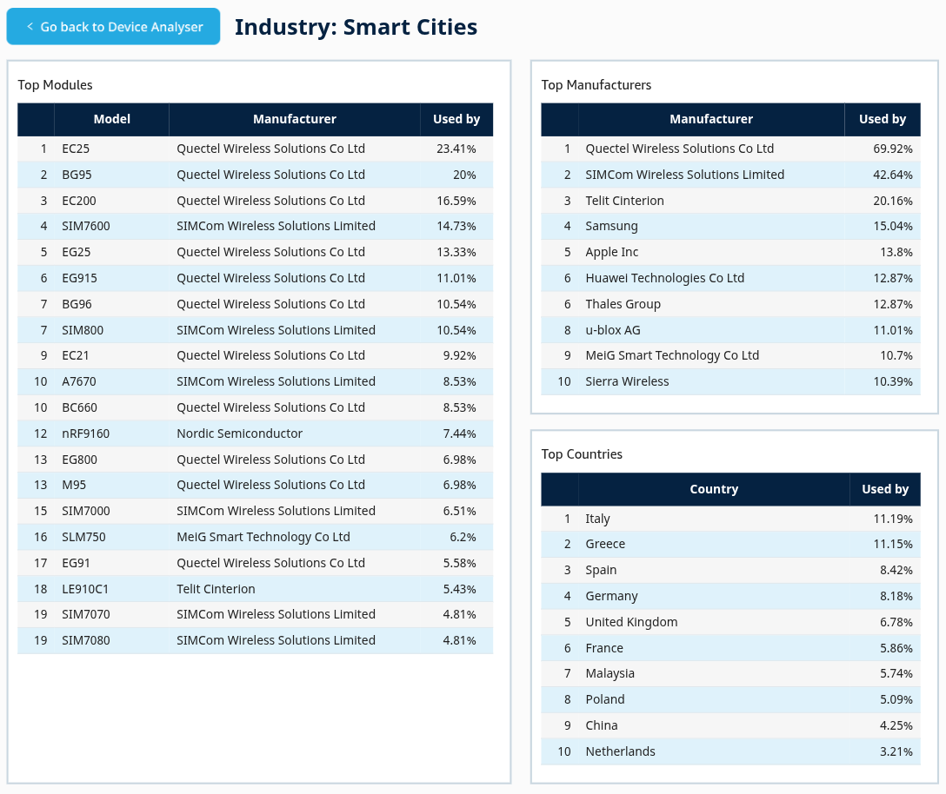Click the Go back to Device Analyser button
Image resolution: width=946 pixels, height=794 pixels.
point(113,27)
